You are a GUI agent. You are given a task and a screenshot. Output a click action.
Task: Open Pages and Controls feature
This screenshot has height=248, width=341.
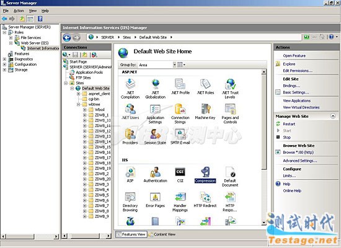[x=230, y=114]
